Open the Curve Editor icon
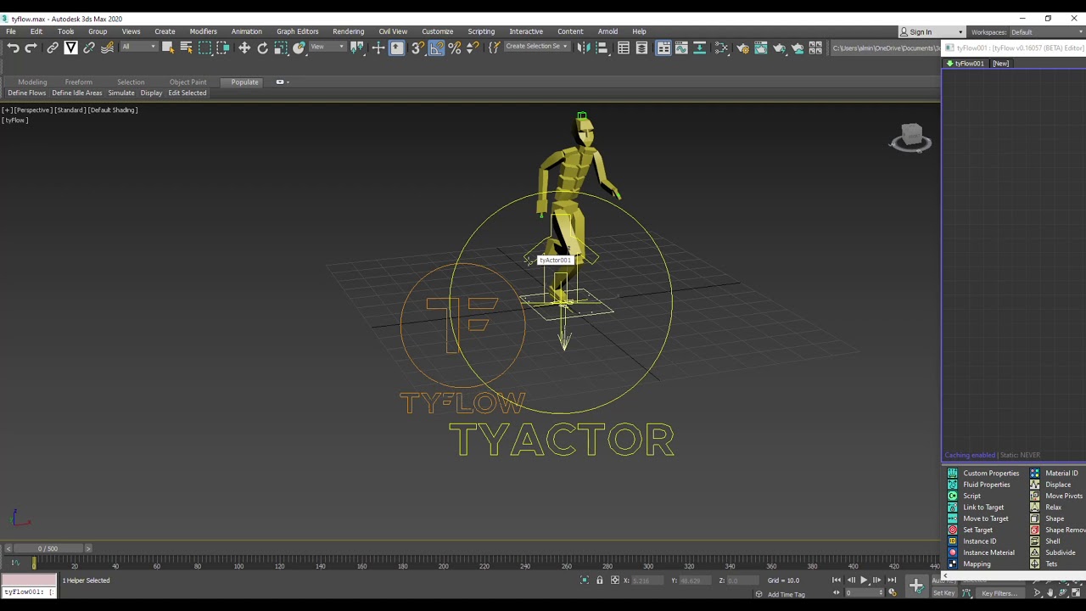Viewport: 1086px width, 611px height. 681,48
